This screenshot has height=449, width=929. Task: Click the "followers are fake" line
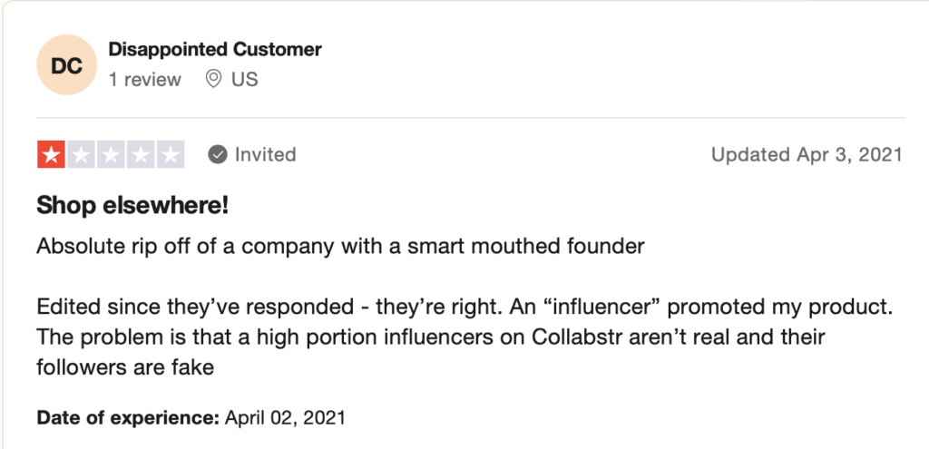tap(125, 368)
